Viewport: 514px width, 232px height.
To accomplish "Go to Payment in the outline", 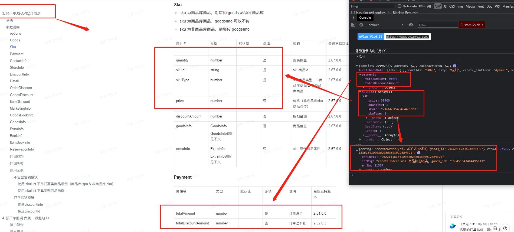I will (17, 54).
